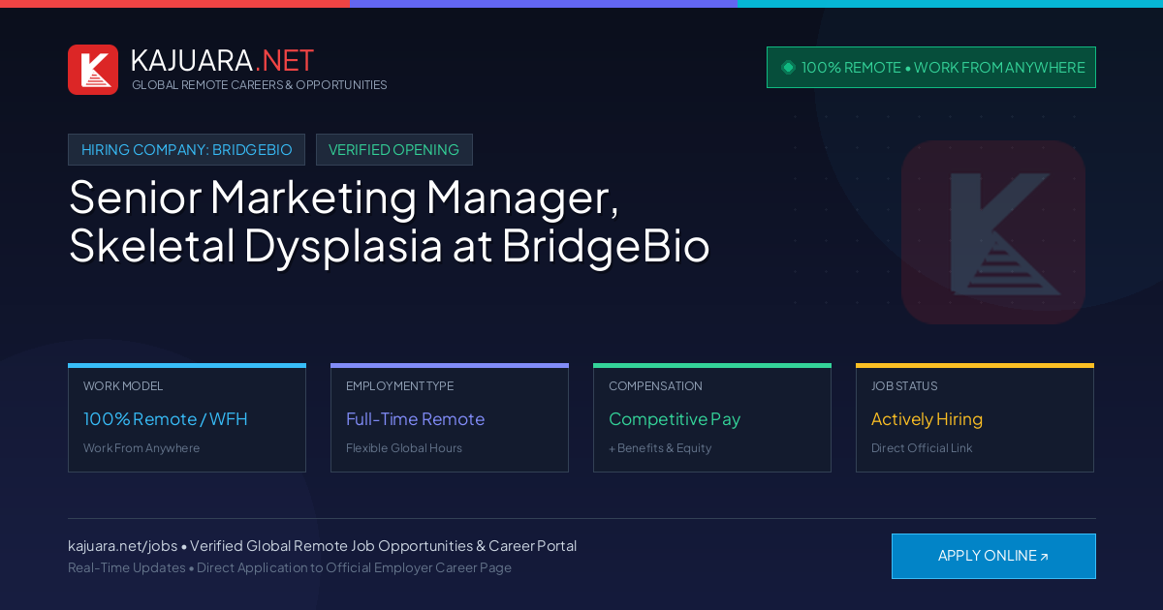Click Global Remote Careers & Opportunities tagline

click(x=260, y=85)
